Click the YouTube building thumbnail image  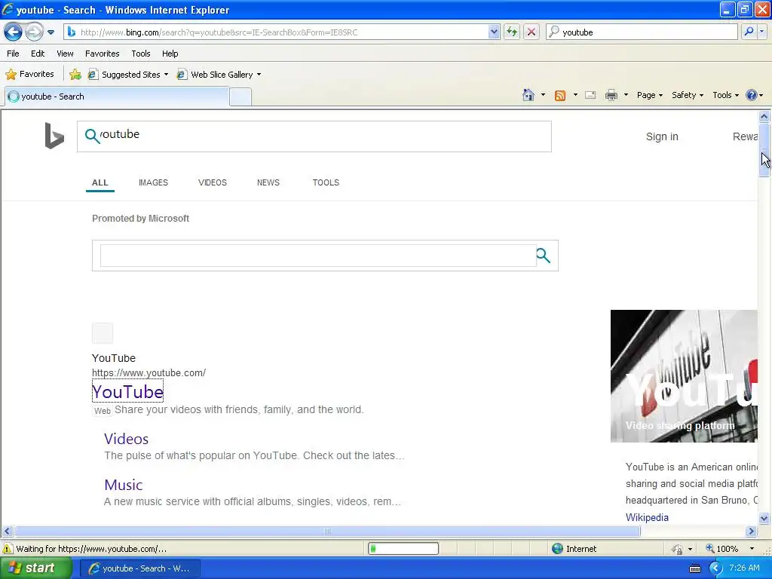(684, 375)
